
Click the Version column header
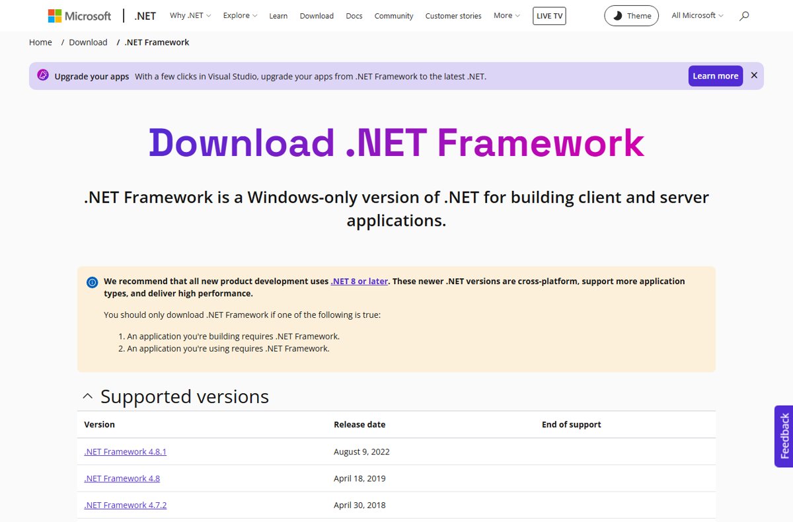click(x=99, y=425)
